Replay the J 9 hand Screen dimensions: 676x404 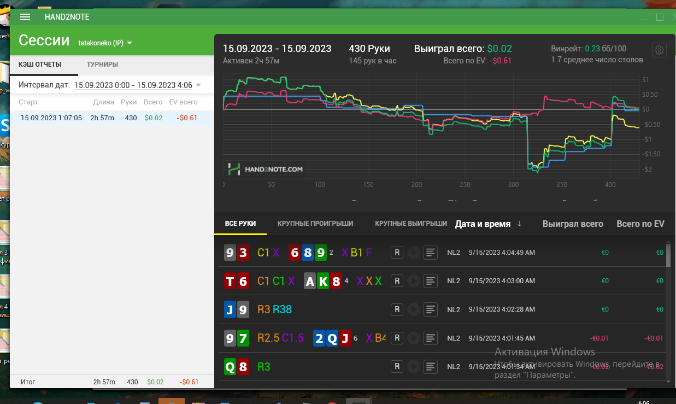414,309
